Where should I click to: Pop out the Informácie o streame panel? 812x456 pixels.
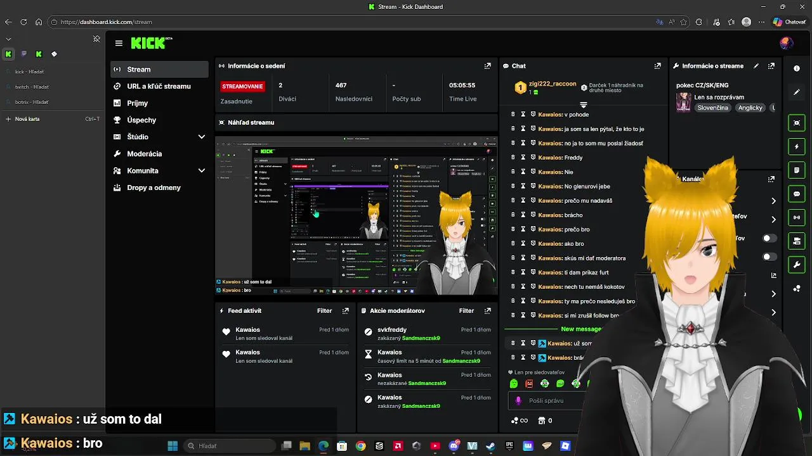click(771, 66)
